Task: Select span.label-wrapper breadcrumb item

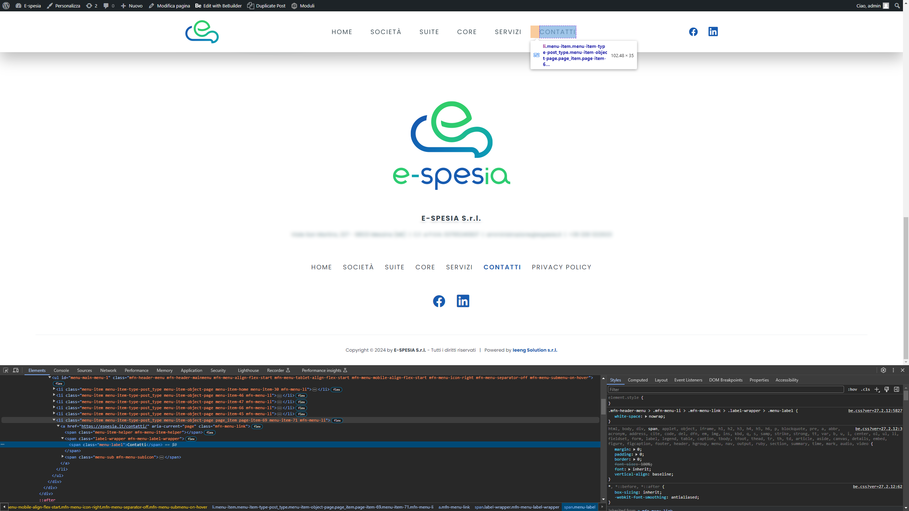Action: [517, 507]
